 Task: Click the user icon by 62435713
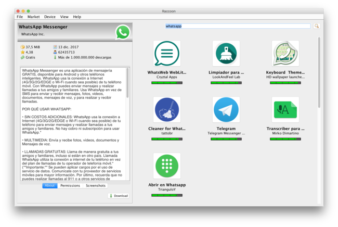[55, 52]
